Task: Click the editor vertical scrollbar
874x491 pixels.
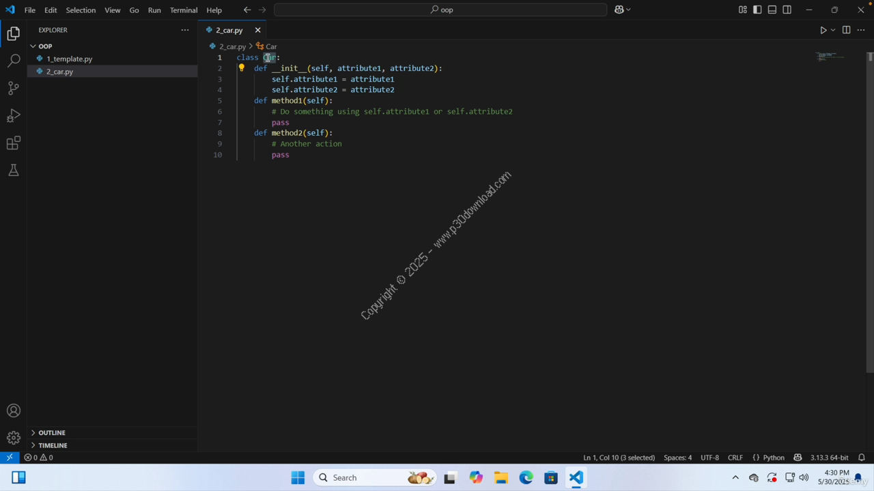Action: [869, 213]
